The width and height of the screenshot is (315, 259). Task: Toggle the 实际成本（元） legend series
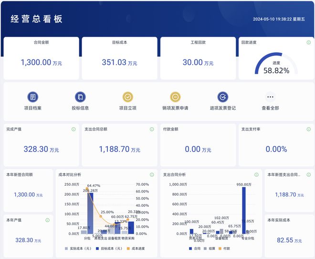click(x=78, y=248)
